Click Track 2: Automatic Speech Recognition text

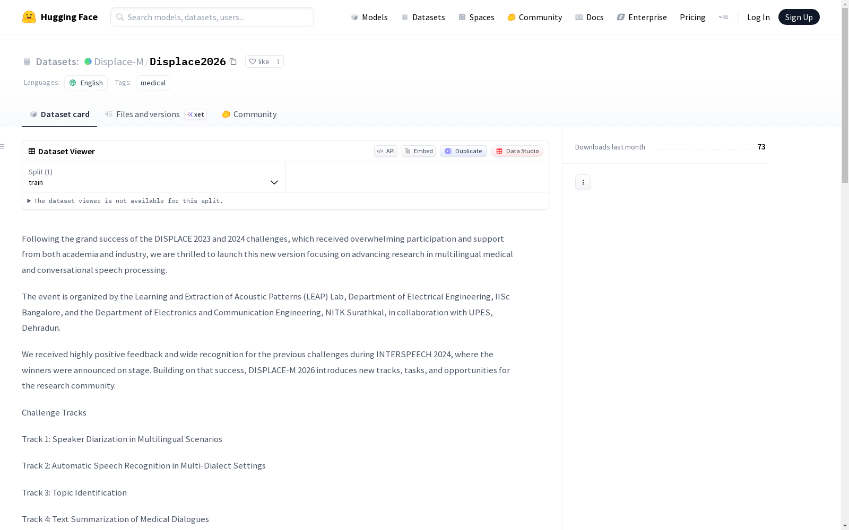[144, 465]
